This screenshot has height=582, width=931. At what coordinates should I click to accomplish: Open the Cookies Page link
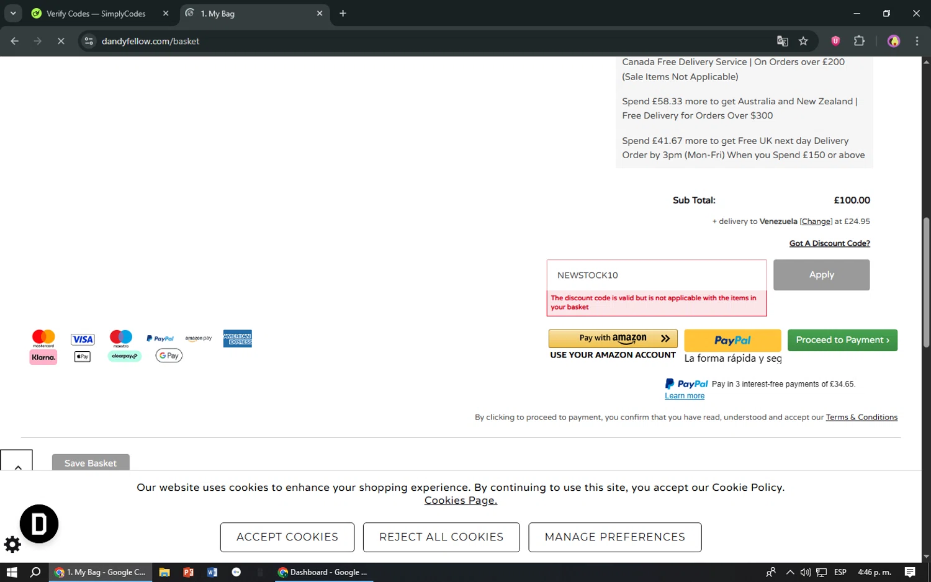(x=461, y=501)
